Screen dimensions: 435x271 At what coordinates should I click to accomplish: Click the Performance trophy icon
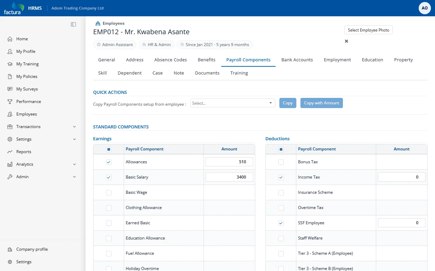click(10, 102)
